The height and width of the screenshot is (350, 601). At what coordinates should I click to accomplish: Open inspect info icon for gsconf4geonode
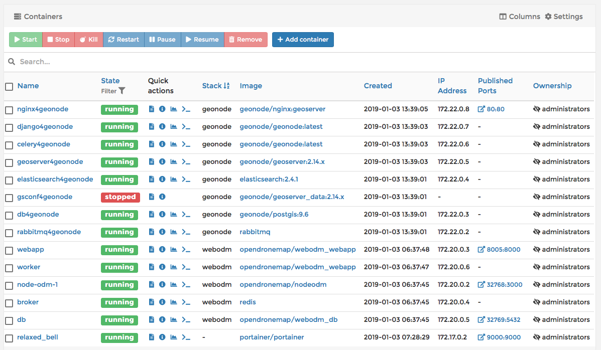162,197
